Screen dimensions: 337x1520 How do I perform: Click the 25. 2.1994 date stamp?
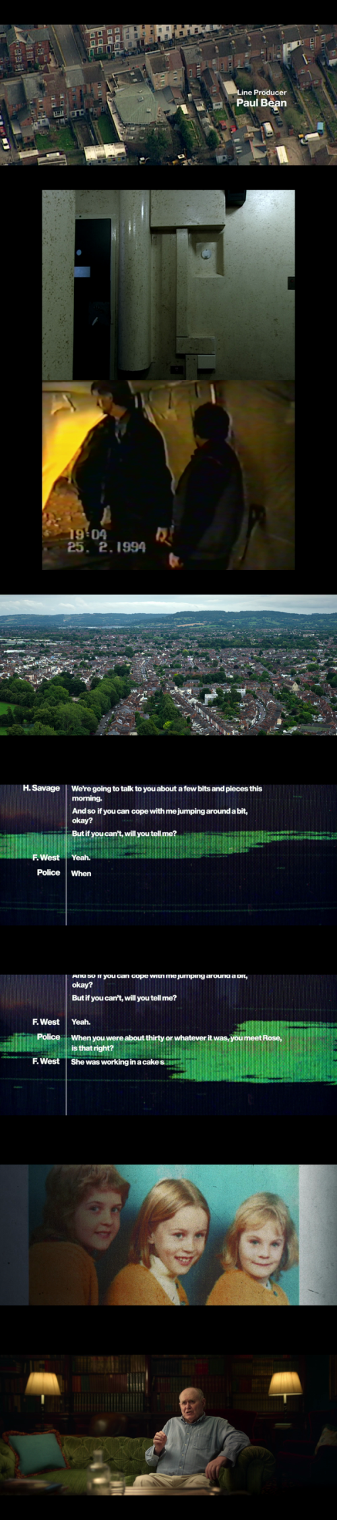pyautogui.click(x=106, y=546)
